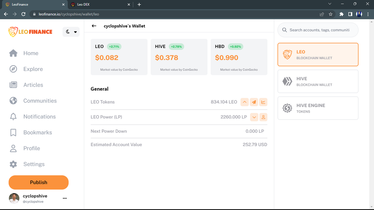
Task: Click the Communities globe icon
Action: click(x=13, y=101)
